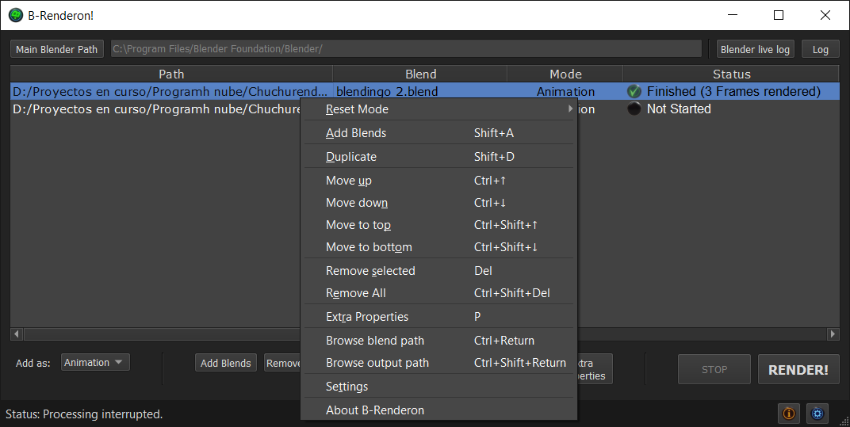Click the horizontal scrollbar right arrow

[x=833, y=334]
